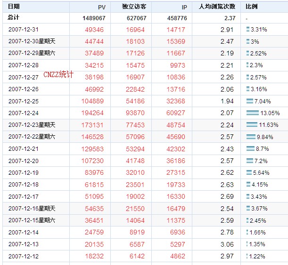
Task: Click the IP column header
Action: [184, 7]
